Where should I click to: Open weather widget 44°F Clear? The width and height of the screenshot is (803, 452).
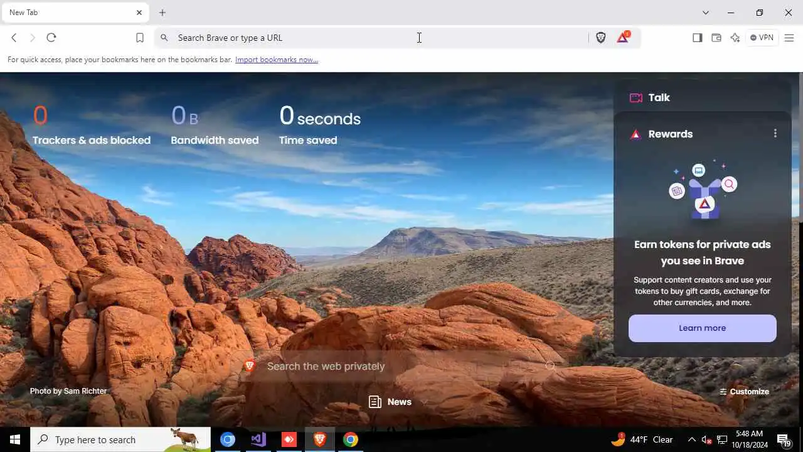coord(642,439)
